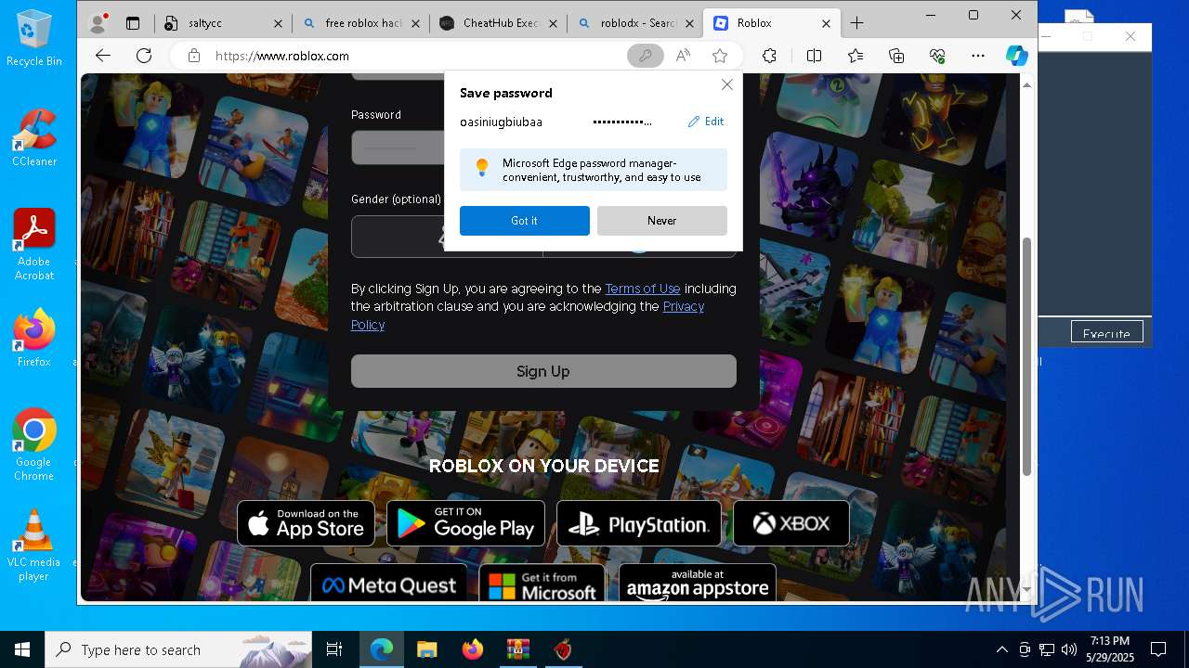Open the Meta Quest badge
Viewport: 1189px width, 668px height.
pos(389,584)
